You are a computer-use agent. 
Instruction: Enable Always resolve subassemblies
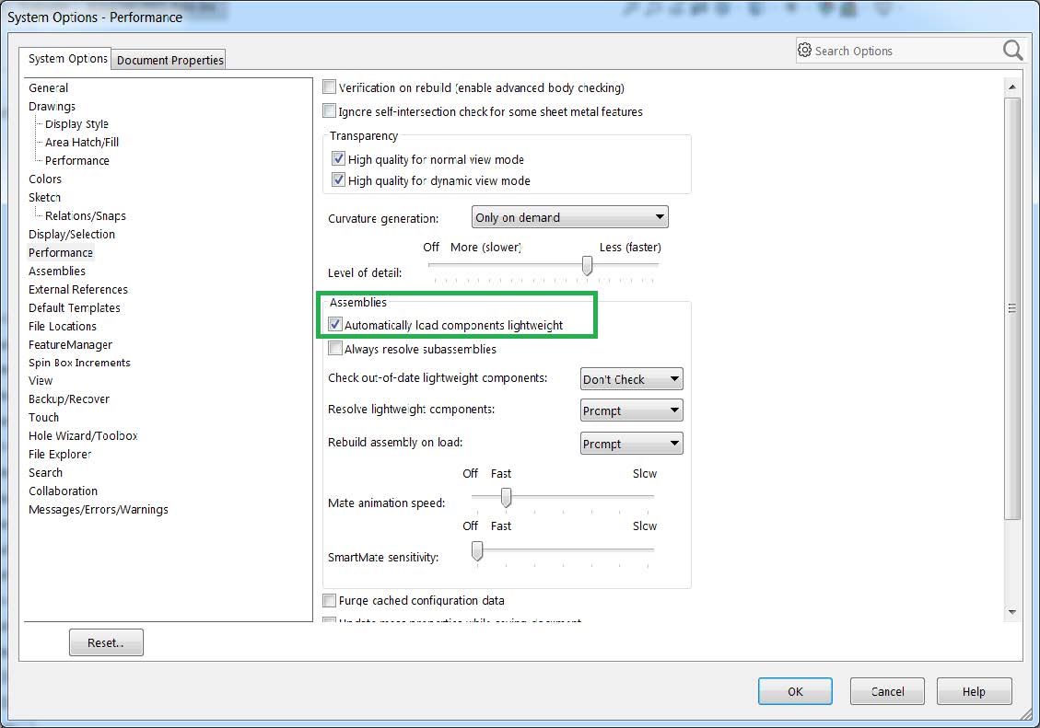tap(336, 349)
